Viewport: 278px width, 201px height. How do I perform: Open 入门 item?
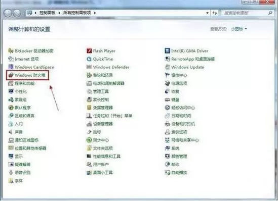tap(15, 124)
